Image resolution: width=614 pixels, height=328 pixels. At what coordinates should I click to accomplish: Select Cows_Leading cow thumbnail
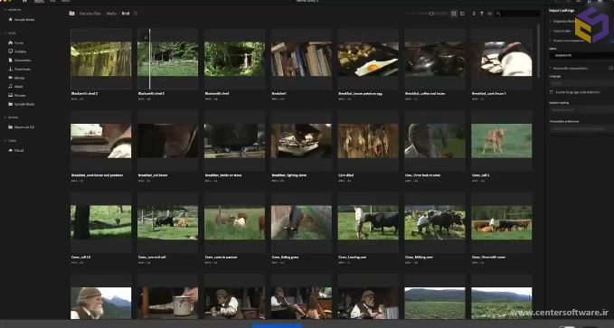click(x=368, y=222)
